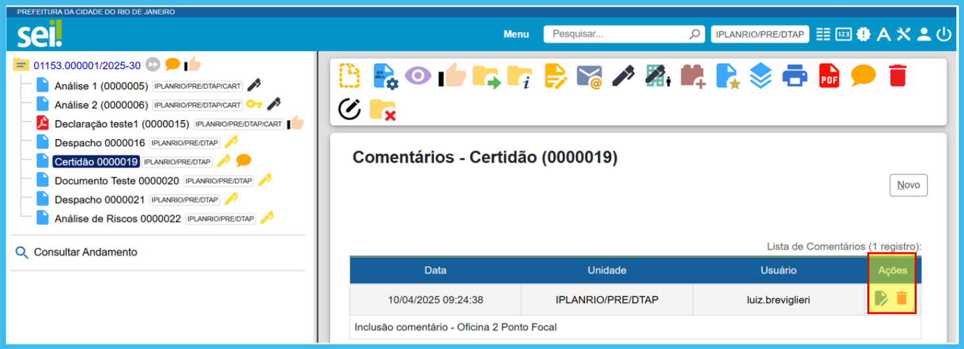Click the red trash icon in toolbar
This screenshot has height=349, width=964.
[x=897, y=75]
